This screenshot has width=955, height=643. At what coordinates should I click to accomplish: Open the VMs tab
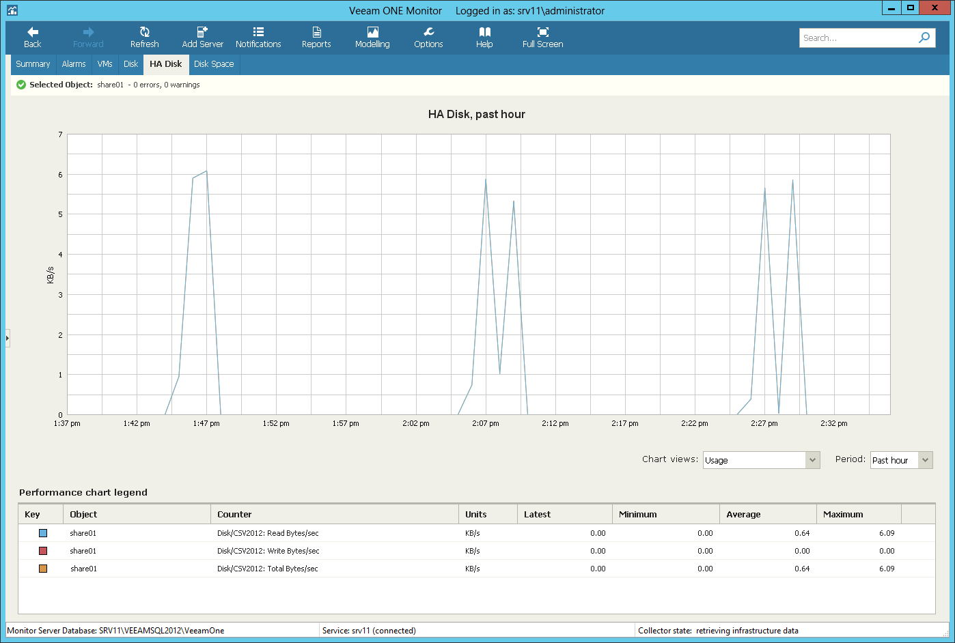point(105,64)
